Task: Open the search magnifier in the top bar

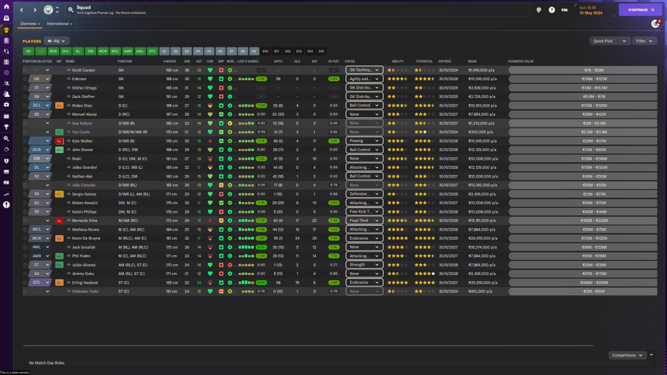Action: tap(71, 10)
